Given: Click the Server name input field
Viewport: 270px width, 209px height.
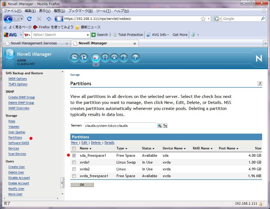Looking at the screenshot, I should [x=120, y=126].
